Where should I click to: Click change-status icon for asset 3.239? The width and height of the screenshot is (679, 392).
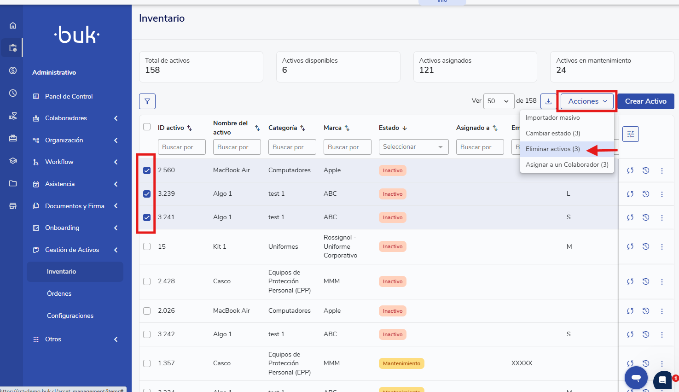tap(630, 194)
